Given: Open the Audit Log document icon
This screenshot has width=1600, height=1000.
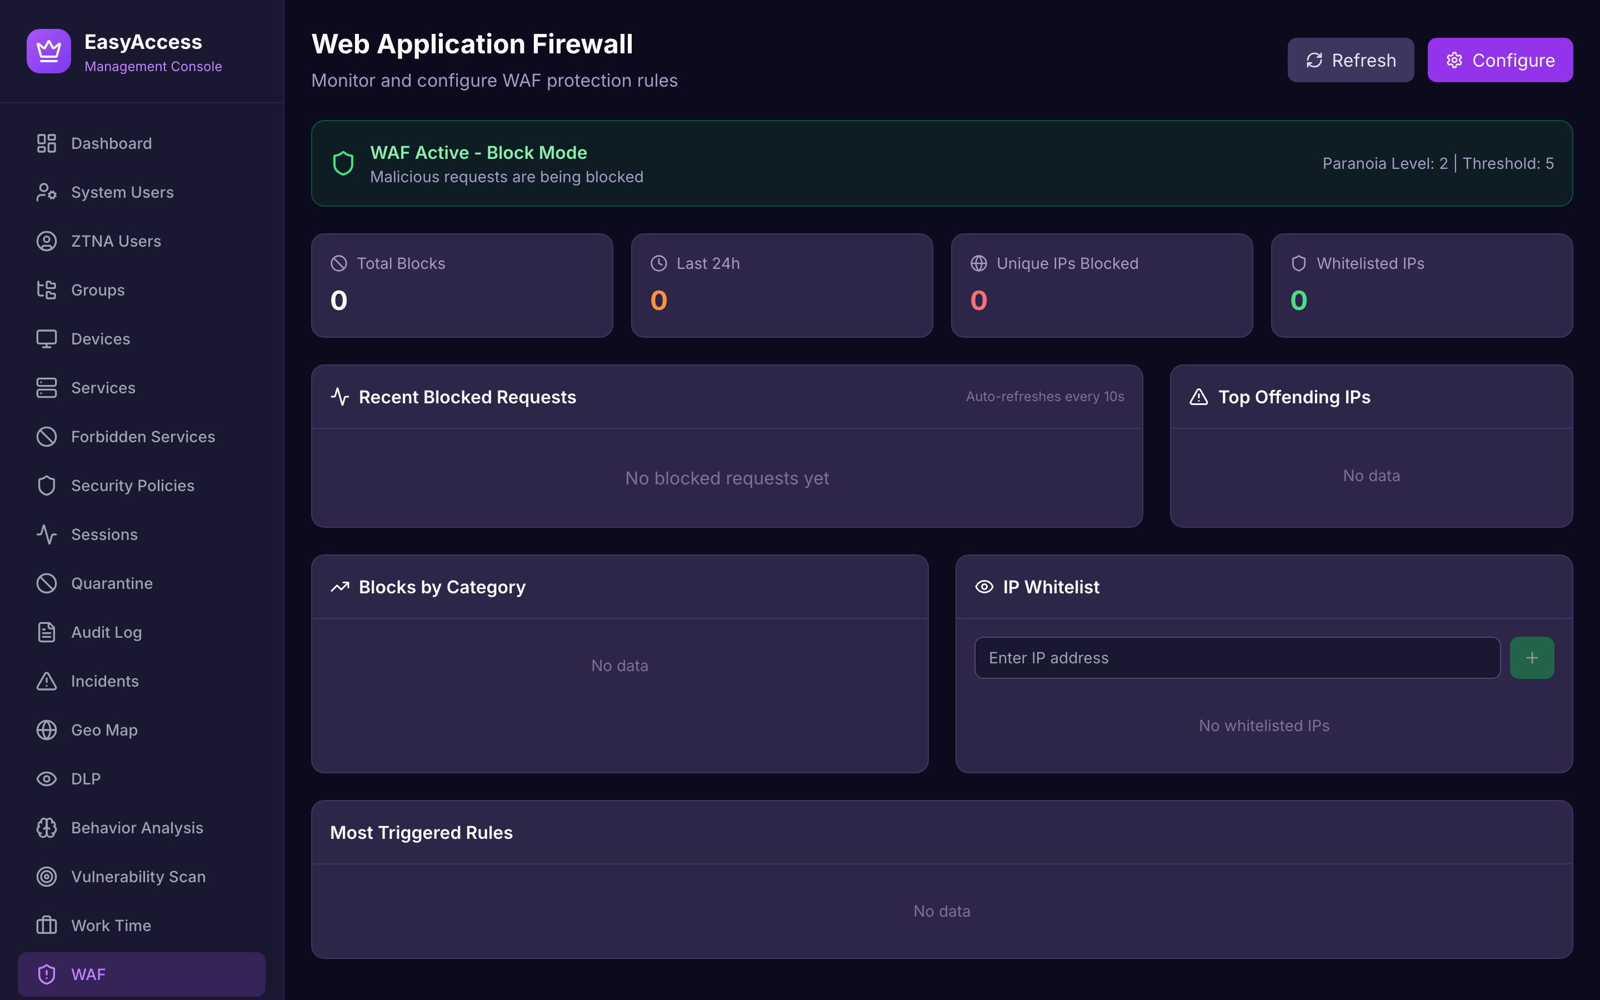Looking at the screenshot, I should pyautogui.click(x=46, y=632).
